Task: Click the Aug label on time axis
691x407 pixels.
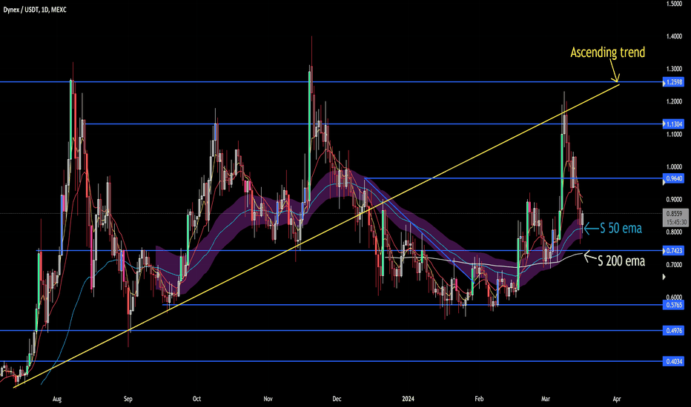Action: (x=57, y=399)
